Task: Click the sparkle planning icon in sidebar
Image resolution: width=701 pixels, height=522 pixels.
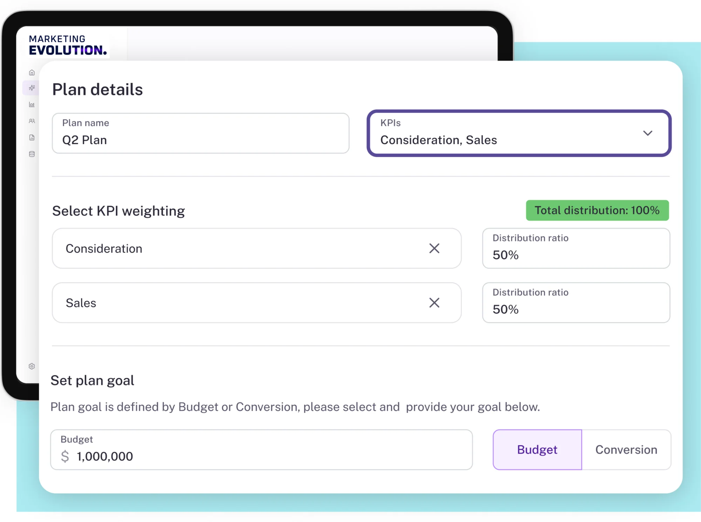Action: click(x=32, y=88)
